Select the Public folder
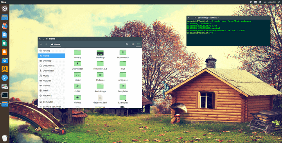282x143 pixels. tap(77, 88)
